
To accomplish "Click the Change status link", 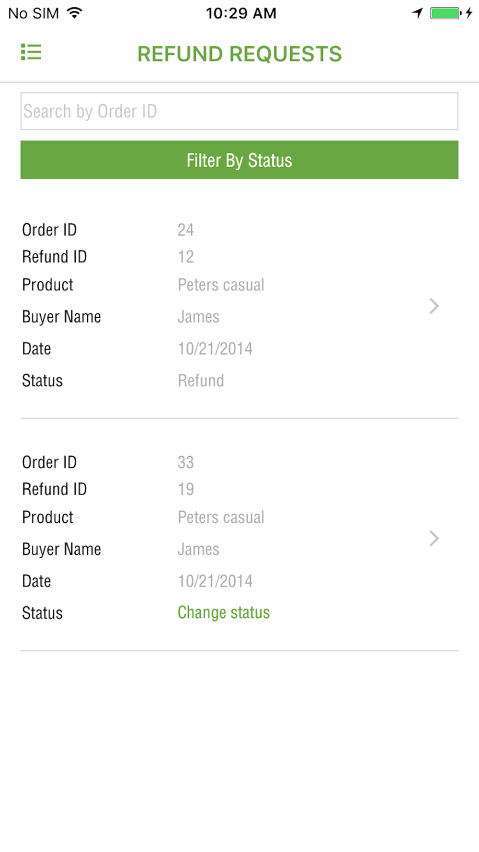I will point(224,612).
